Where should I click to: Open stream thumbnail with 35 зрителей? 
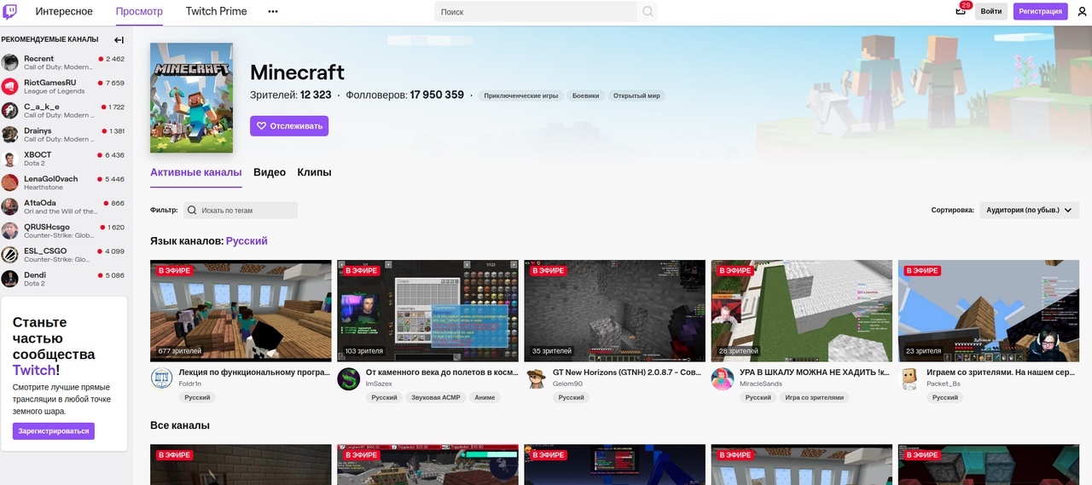coord(614,311)
